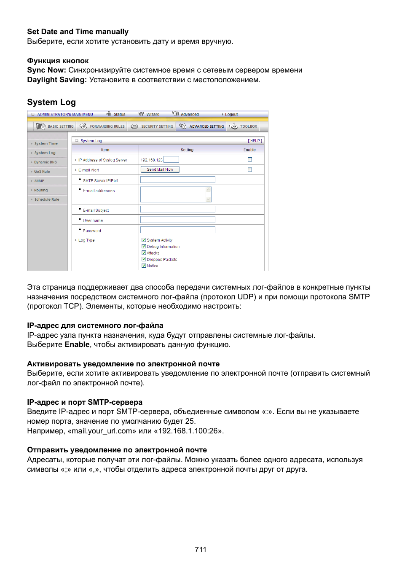Toggle the Notice log type checkbox

(144, 266)
